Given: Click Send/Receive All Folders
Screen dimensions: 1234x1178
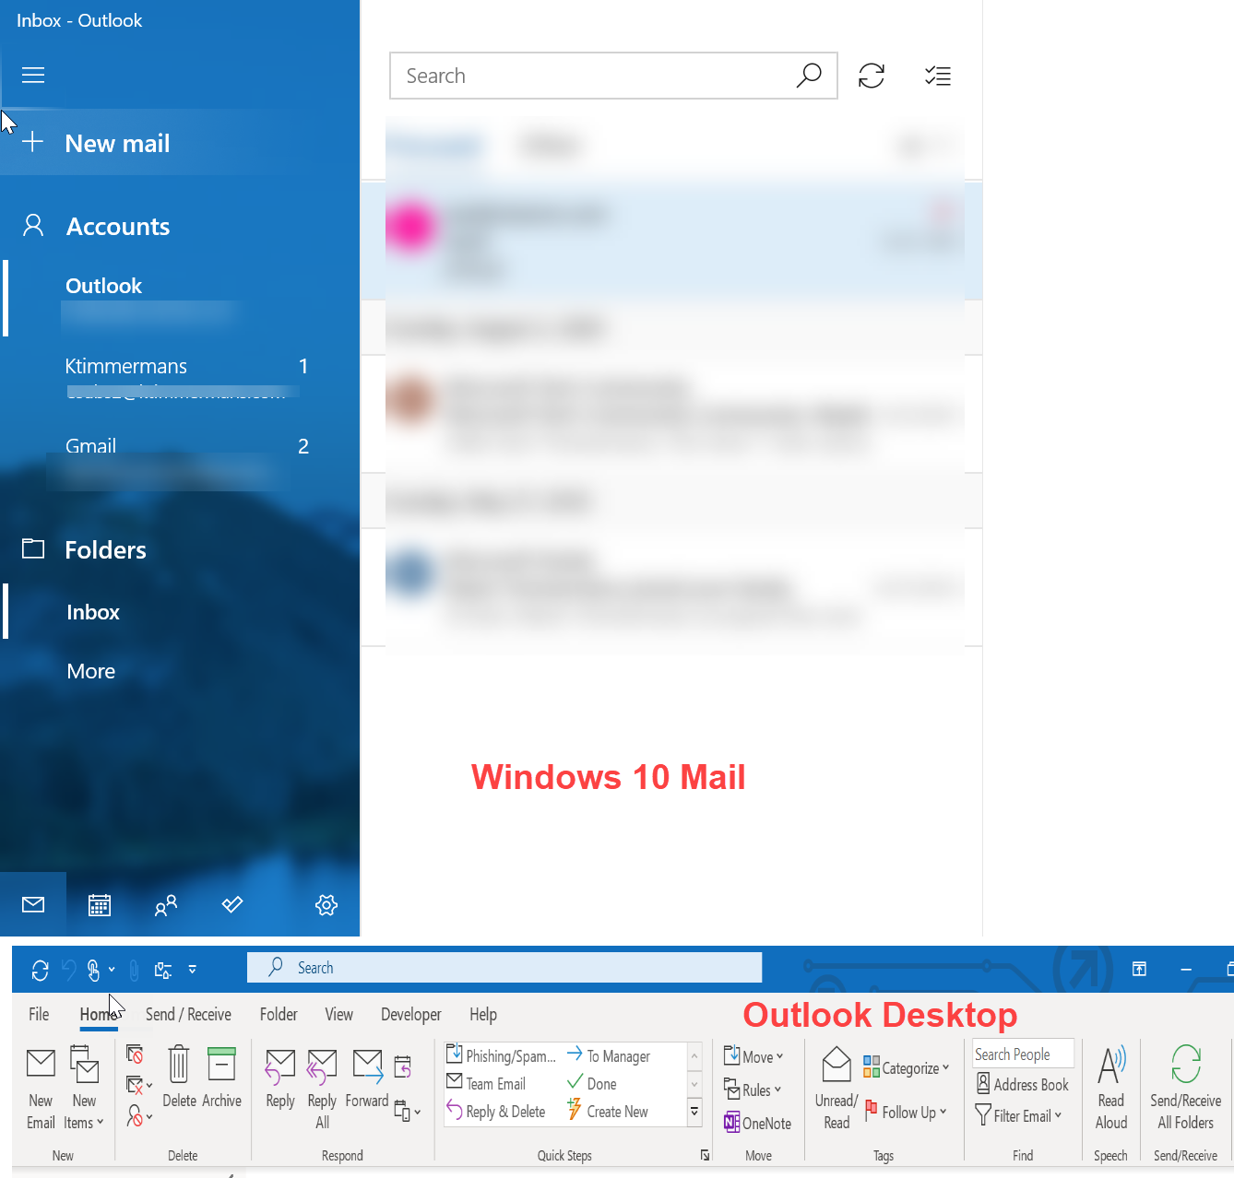Looking at the screenshot, I should point(1186,1089).
